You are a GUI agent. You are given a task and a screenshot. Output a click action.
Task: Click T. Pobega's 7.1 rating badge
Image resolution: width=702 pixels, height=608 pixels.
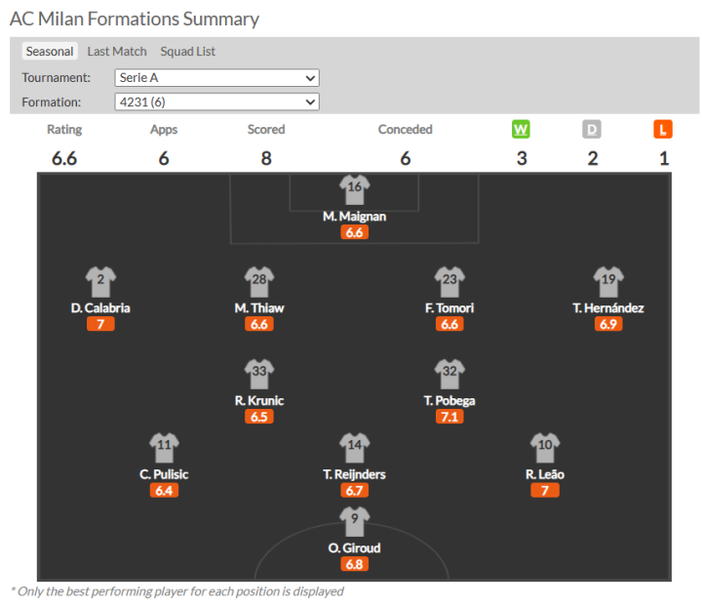[449, 417]
